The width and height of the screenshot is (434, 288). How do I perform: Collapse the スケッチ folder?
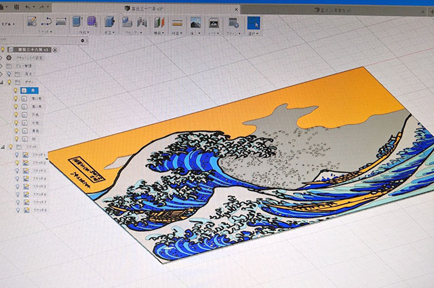[x=3, y=147]
